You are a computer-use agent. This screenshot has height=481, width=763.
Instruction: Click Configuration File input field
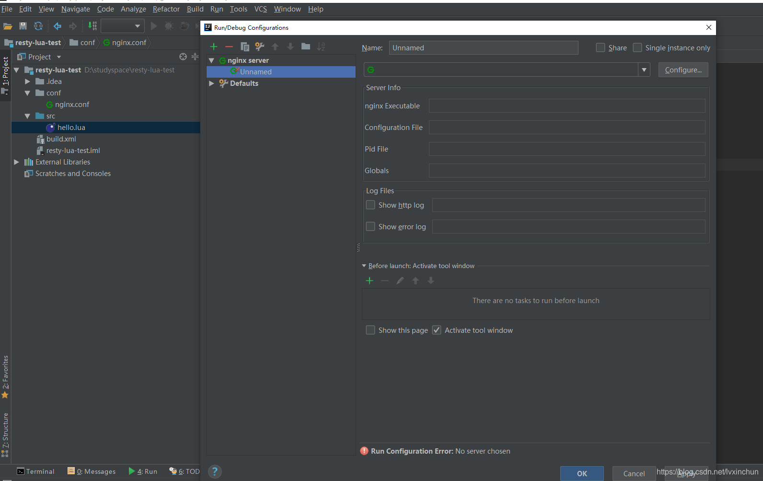(567, 127)
